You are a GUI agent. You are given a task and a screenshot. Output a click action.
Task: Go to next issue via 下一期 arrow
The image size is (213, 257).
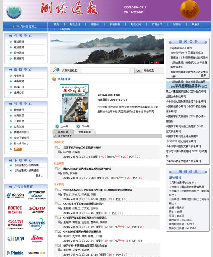tap(78, 126)
